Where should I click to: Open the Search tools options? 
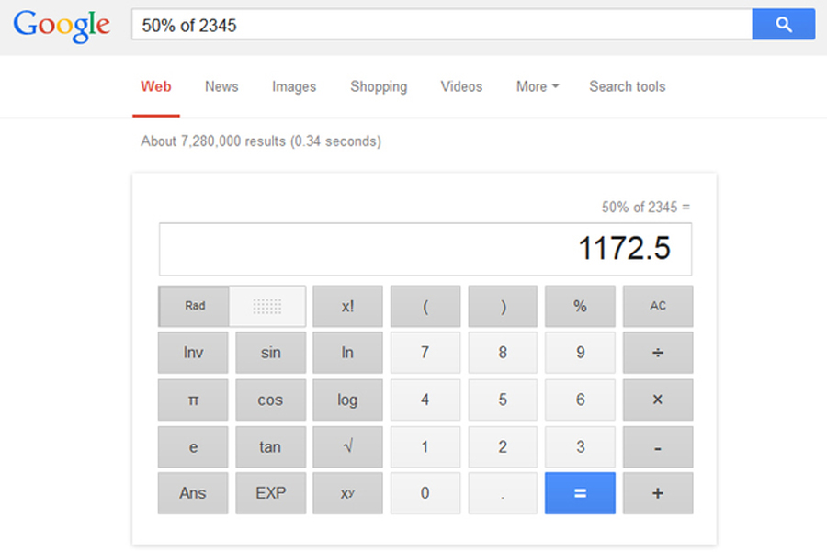(627, 86)
